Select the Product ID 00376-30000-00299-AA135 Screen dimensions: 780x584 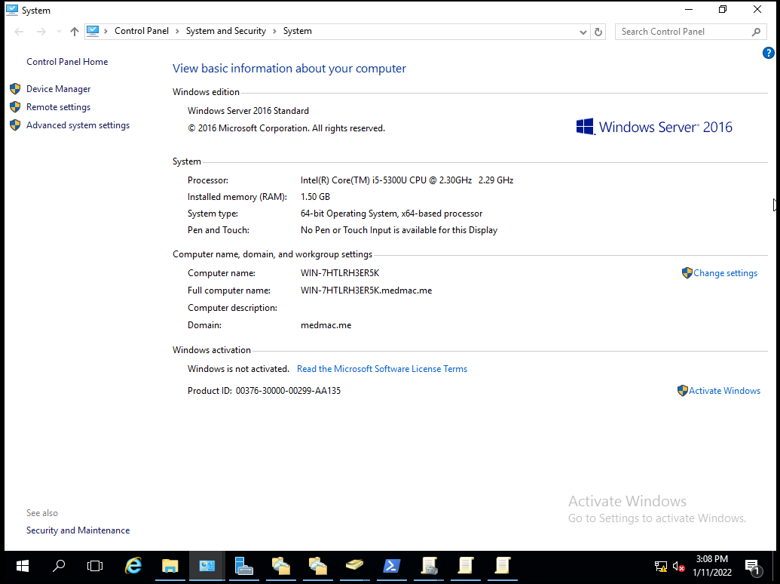click(x=288, y=391)
